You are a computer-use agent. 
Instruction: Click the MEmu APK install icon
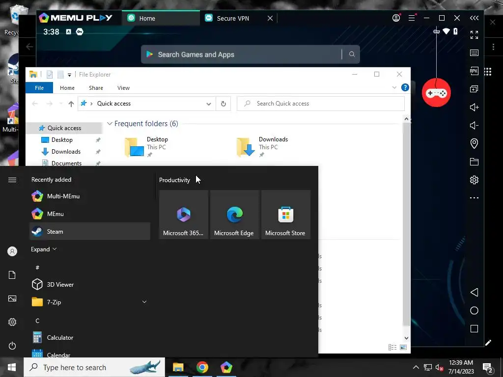(x=474, y=71)
